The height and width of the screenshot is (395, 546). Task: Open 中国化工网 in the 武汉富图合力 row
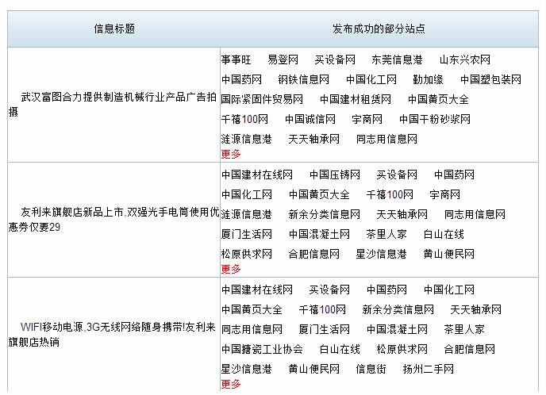coord(371,79)
